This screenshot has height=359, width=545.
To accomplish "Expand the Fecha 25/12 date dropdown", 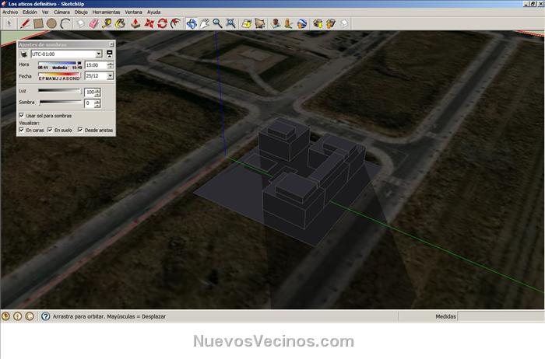I will click(x=111, y=76).
